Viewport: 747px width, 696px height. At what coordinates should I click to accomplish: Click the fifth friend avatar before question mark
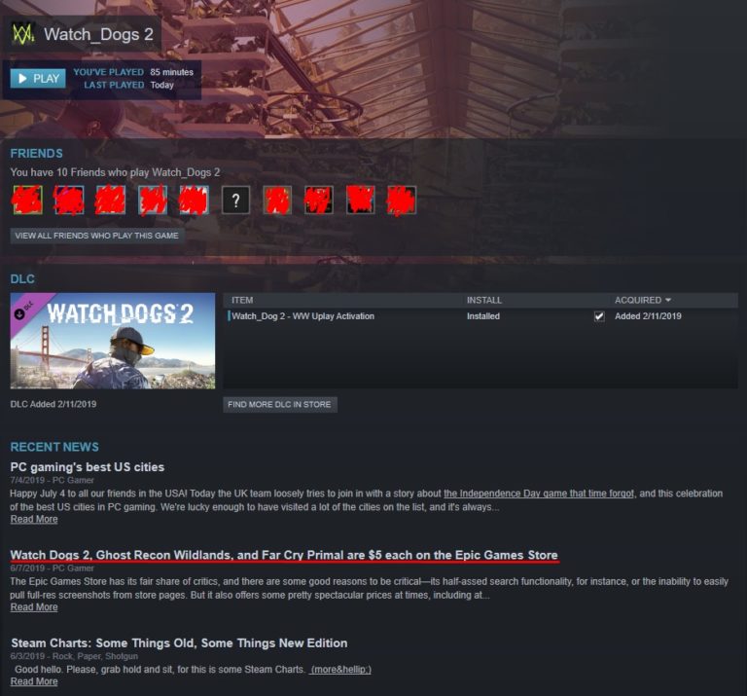[x=194, y=200]
